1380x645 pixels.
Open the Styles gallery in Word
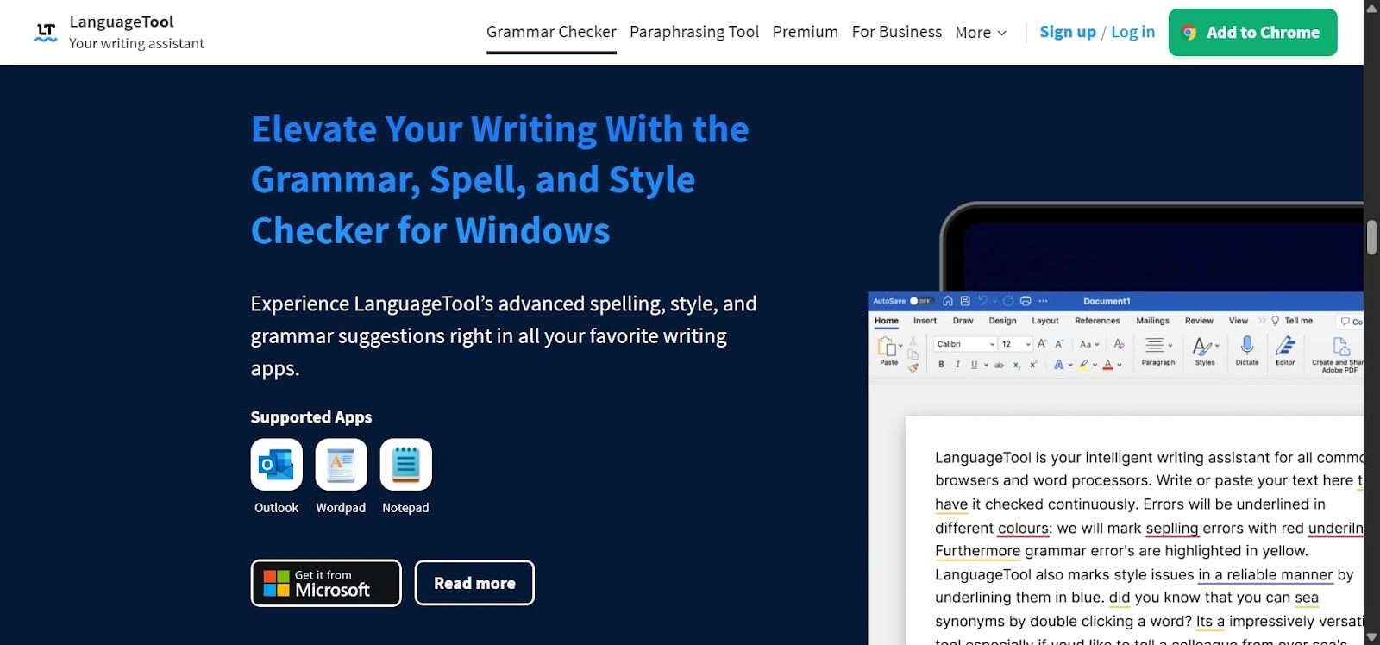[1205, 351]
